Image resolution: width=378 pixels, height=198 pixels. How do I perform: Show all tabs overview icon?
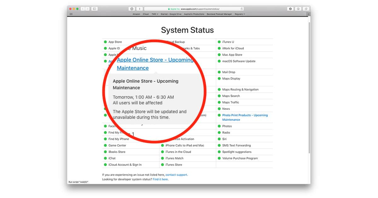(x=306, y=9)
